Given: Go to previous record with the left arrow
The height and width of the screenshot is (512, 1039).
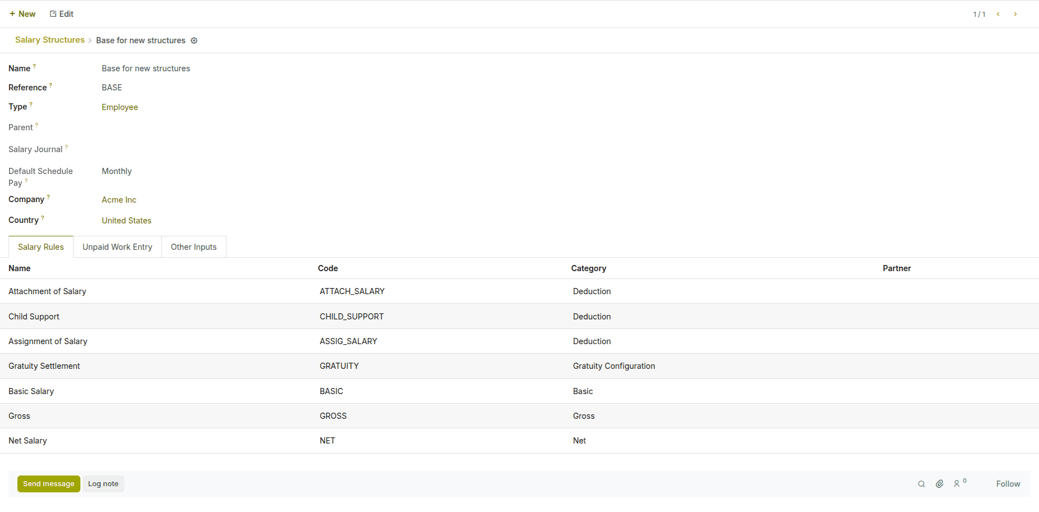Looking at the screenshot, I should pos(998,13).
